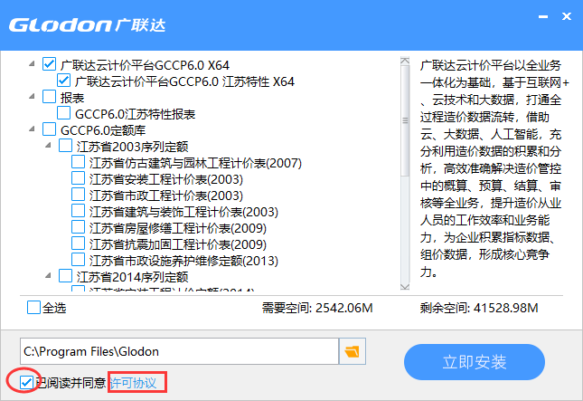Click the 剩余空间: 41528.98M label

pos(479,308)
